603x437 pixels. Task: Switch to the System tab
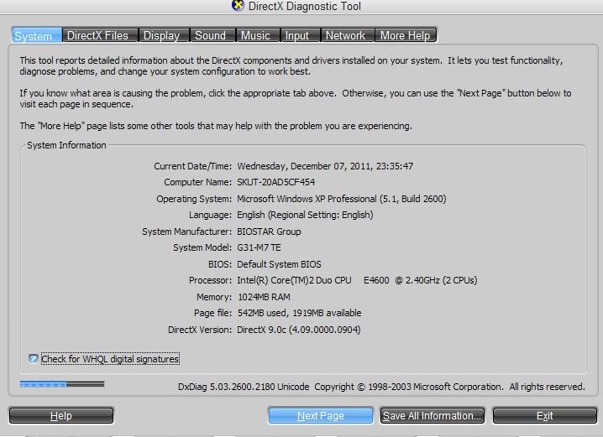[37, 35]
